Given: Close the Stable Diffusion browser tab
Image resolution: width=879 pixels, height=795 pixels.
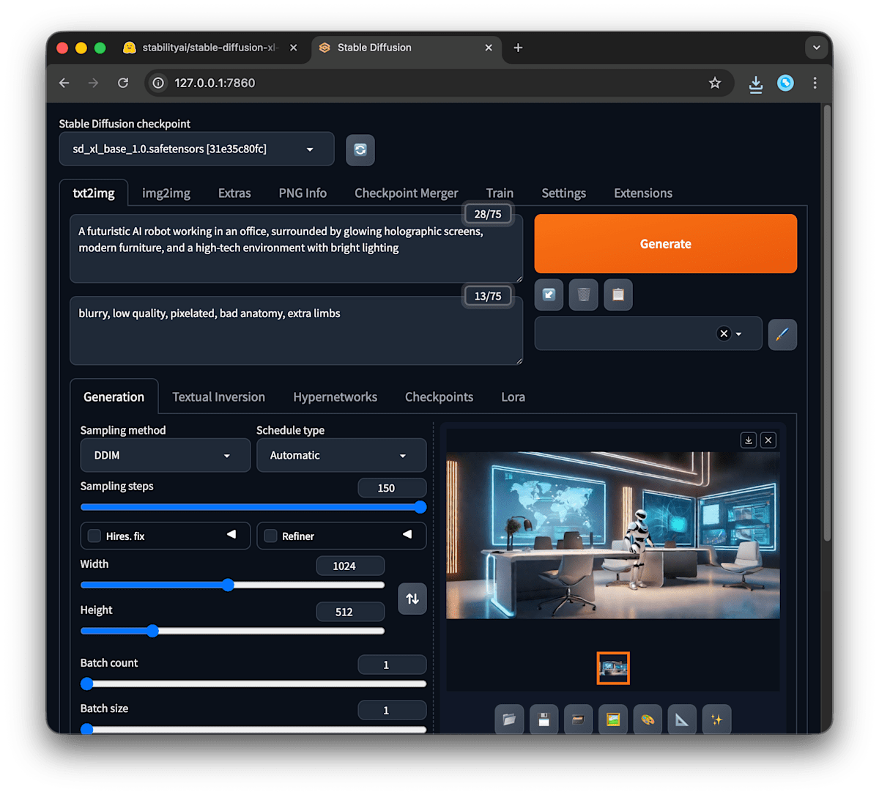Looking at the screenshot, I should (x=489, y=48).
